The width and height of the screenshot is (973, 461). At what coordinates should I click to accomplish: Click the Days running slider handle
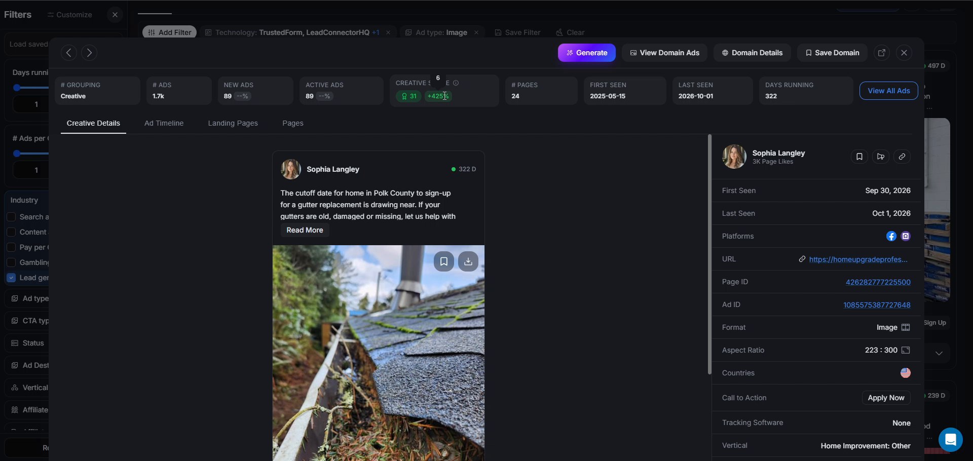pyautogui.click(x=17, y=88)
